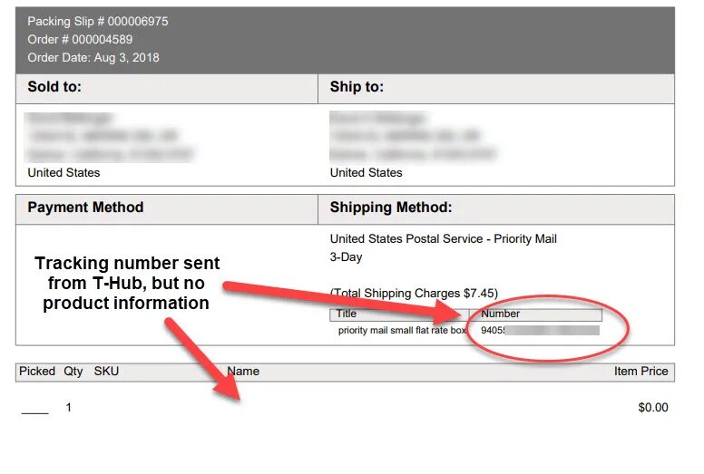Click the Picked blank line field
704x474 pixels.
pyautogui.click(x=35, y=412)
